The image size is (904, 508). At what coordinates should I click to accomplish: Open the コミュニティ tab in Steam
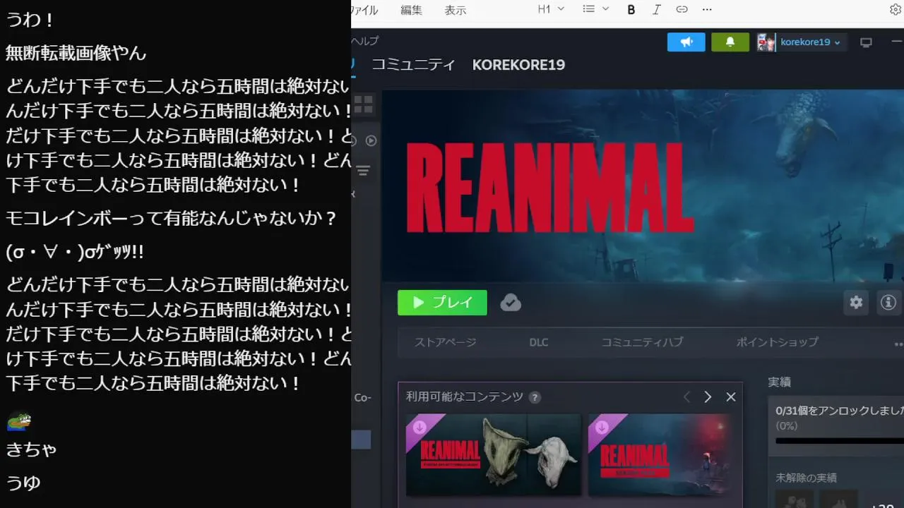(x=413, y=65)
